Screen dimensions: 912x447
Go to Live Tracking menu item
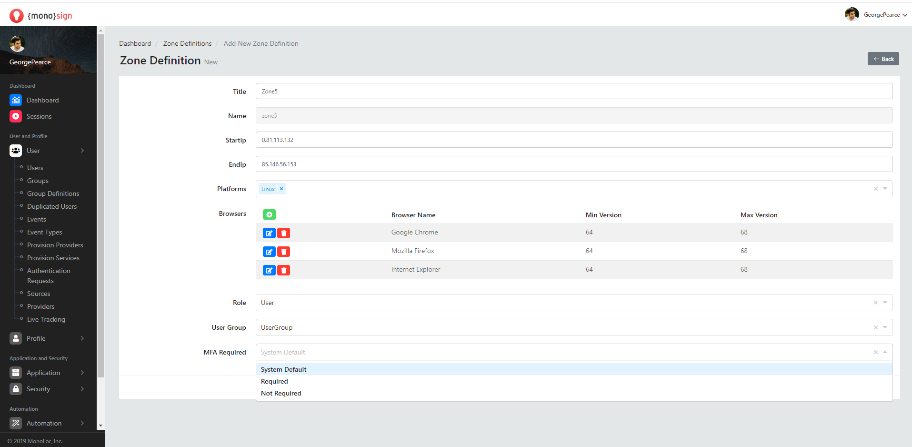point(46,319)
